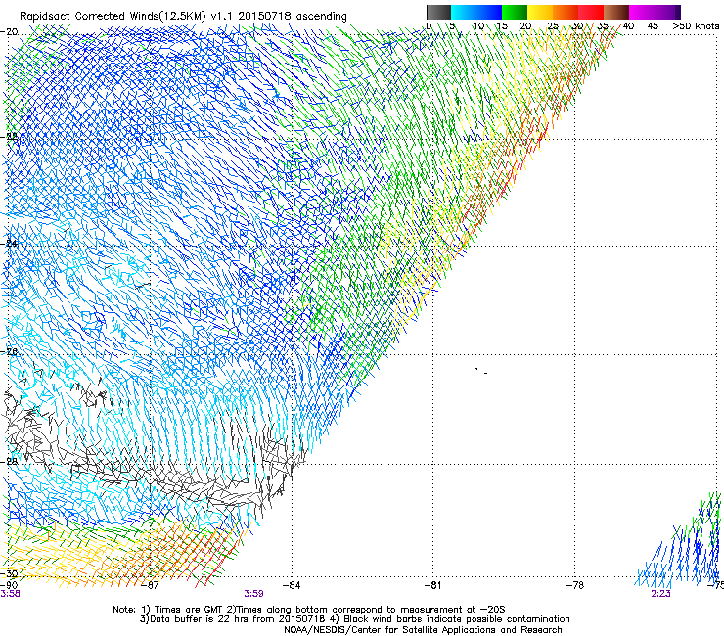Click the cyan-blue 5-15 knots legend segment
The image size is (724, 636).
pyautogui.click(x=476, y=12)
